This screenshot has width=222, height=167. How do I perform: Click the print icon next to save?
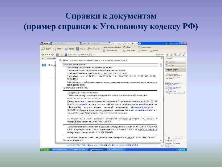[61, 54]
